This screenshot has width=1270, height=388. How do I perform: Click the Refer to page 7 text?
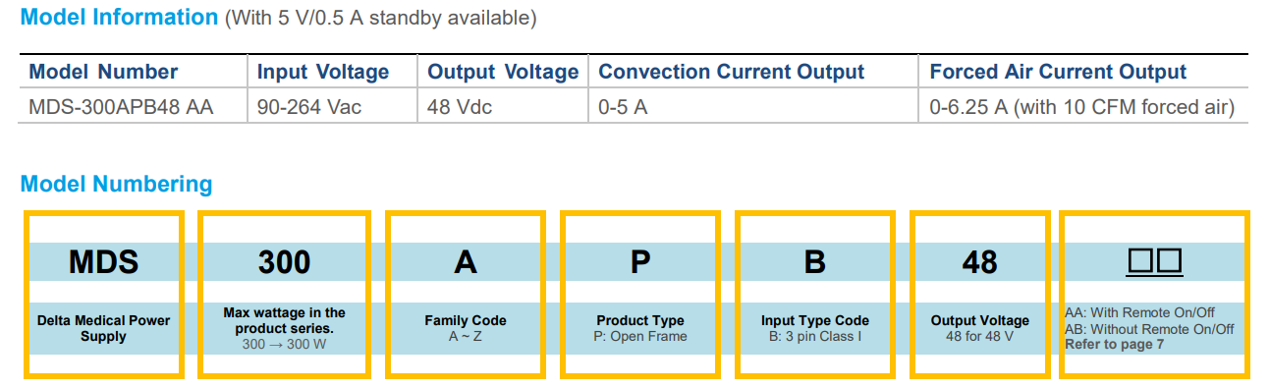tap(1115, 344)
